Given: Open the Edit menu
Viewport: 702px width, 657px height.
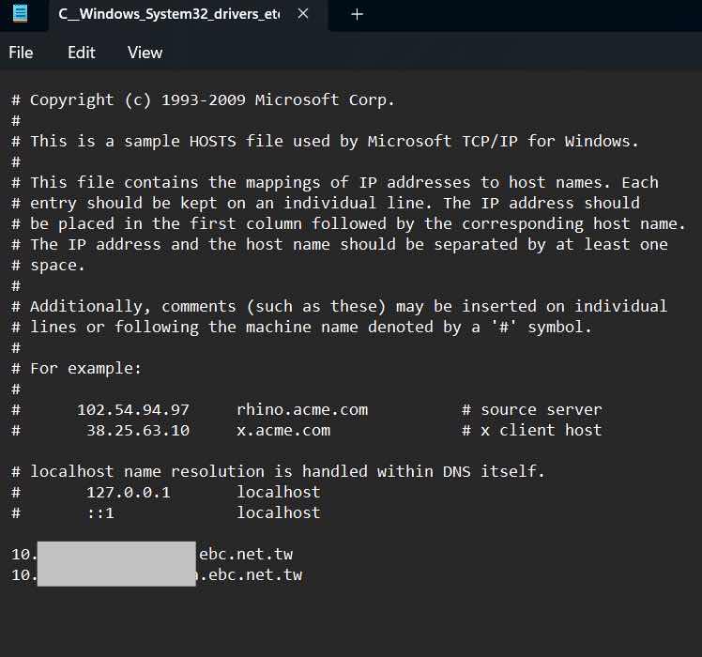Looking at the screenshot, I should (x=82, y=53).
